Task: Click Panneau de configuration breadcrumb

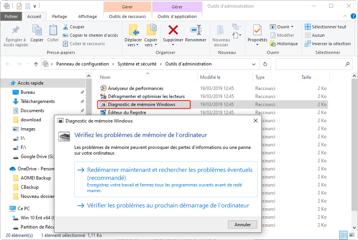Action: (x=82, y=64)
